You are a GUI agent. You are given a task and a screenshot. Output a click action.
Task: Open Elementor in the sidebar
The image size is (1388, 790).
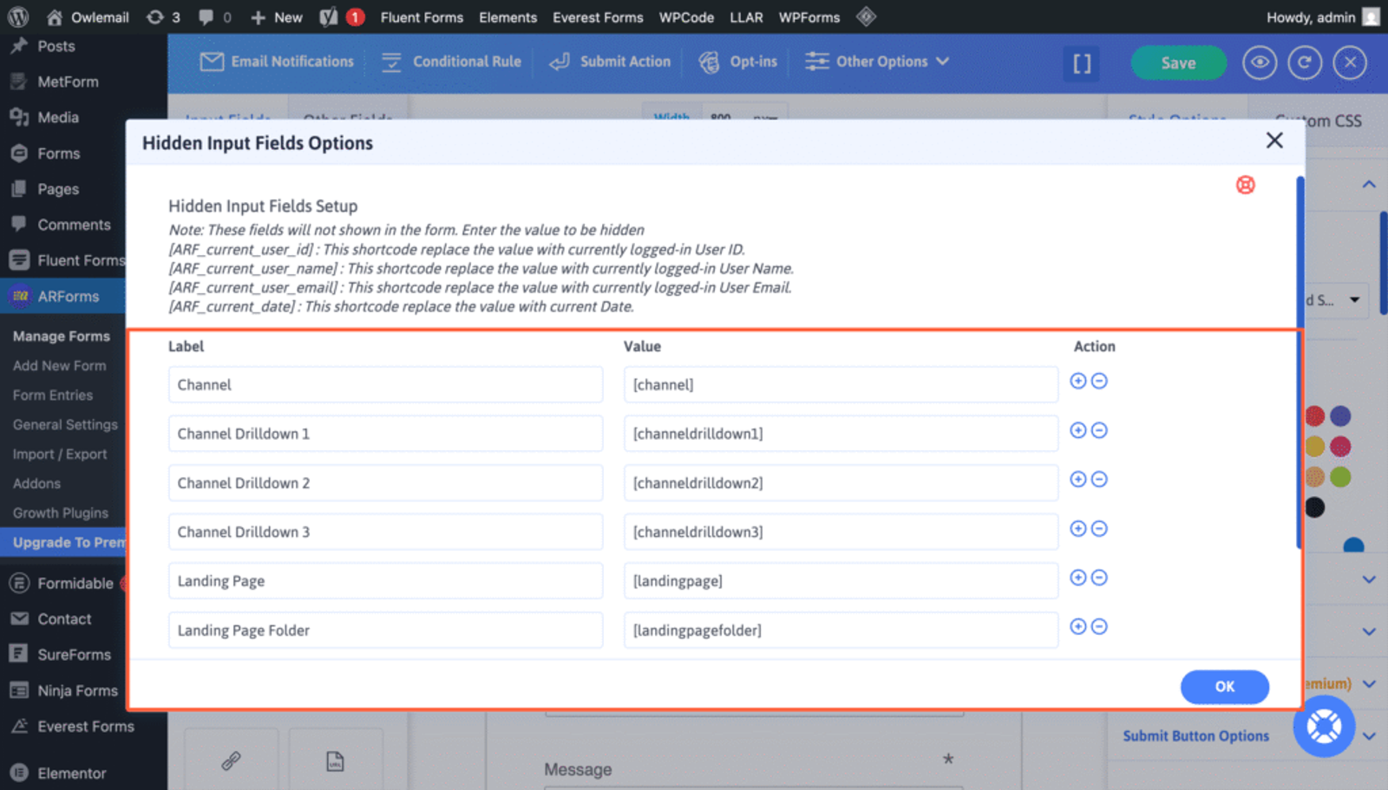point(71,774)
